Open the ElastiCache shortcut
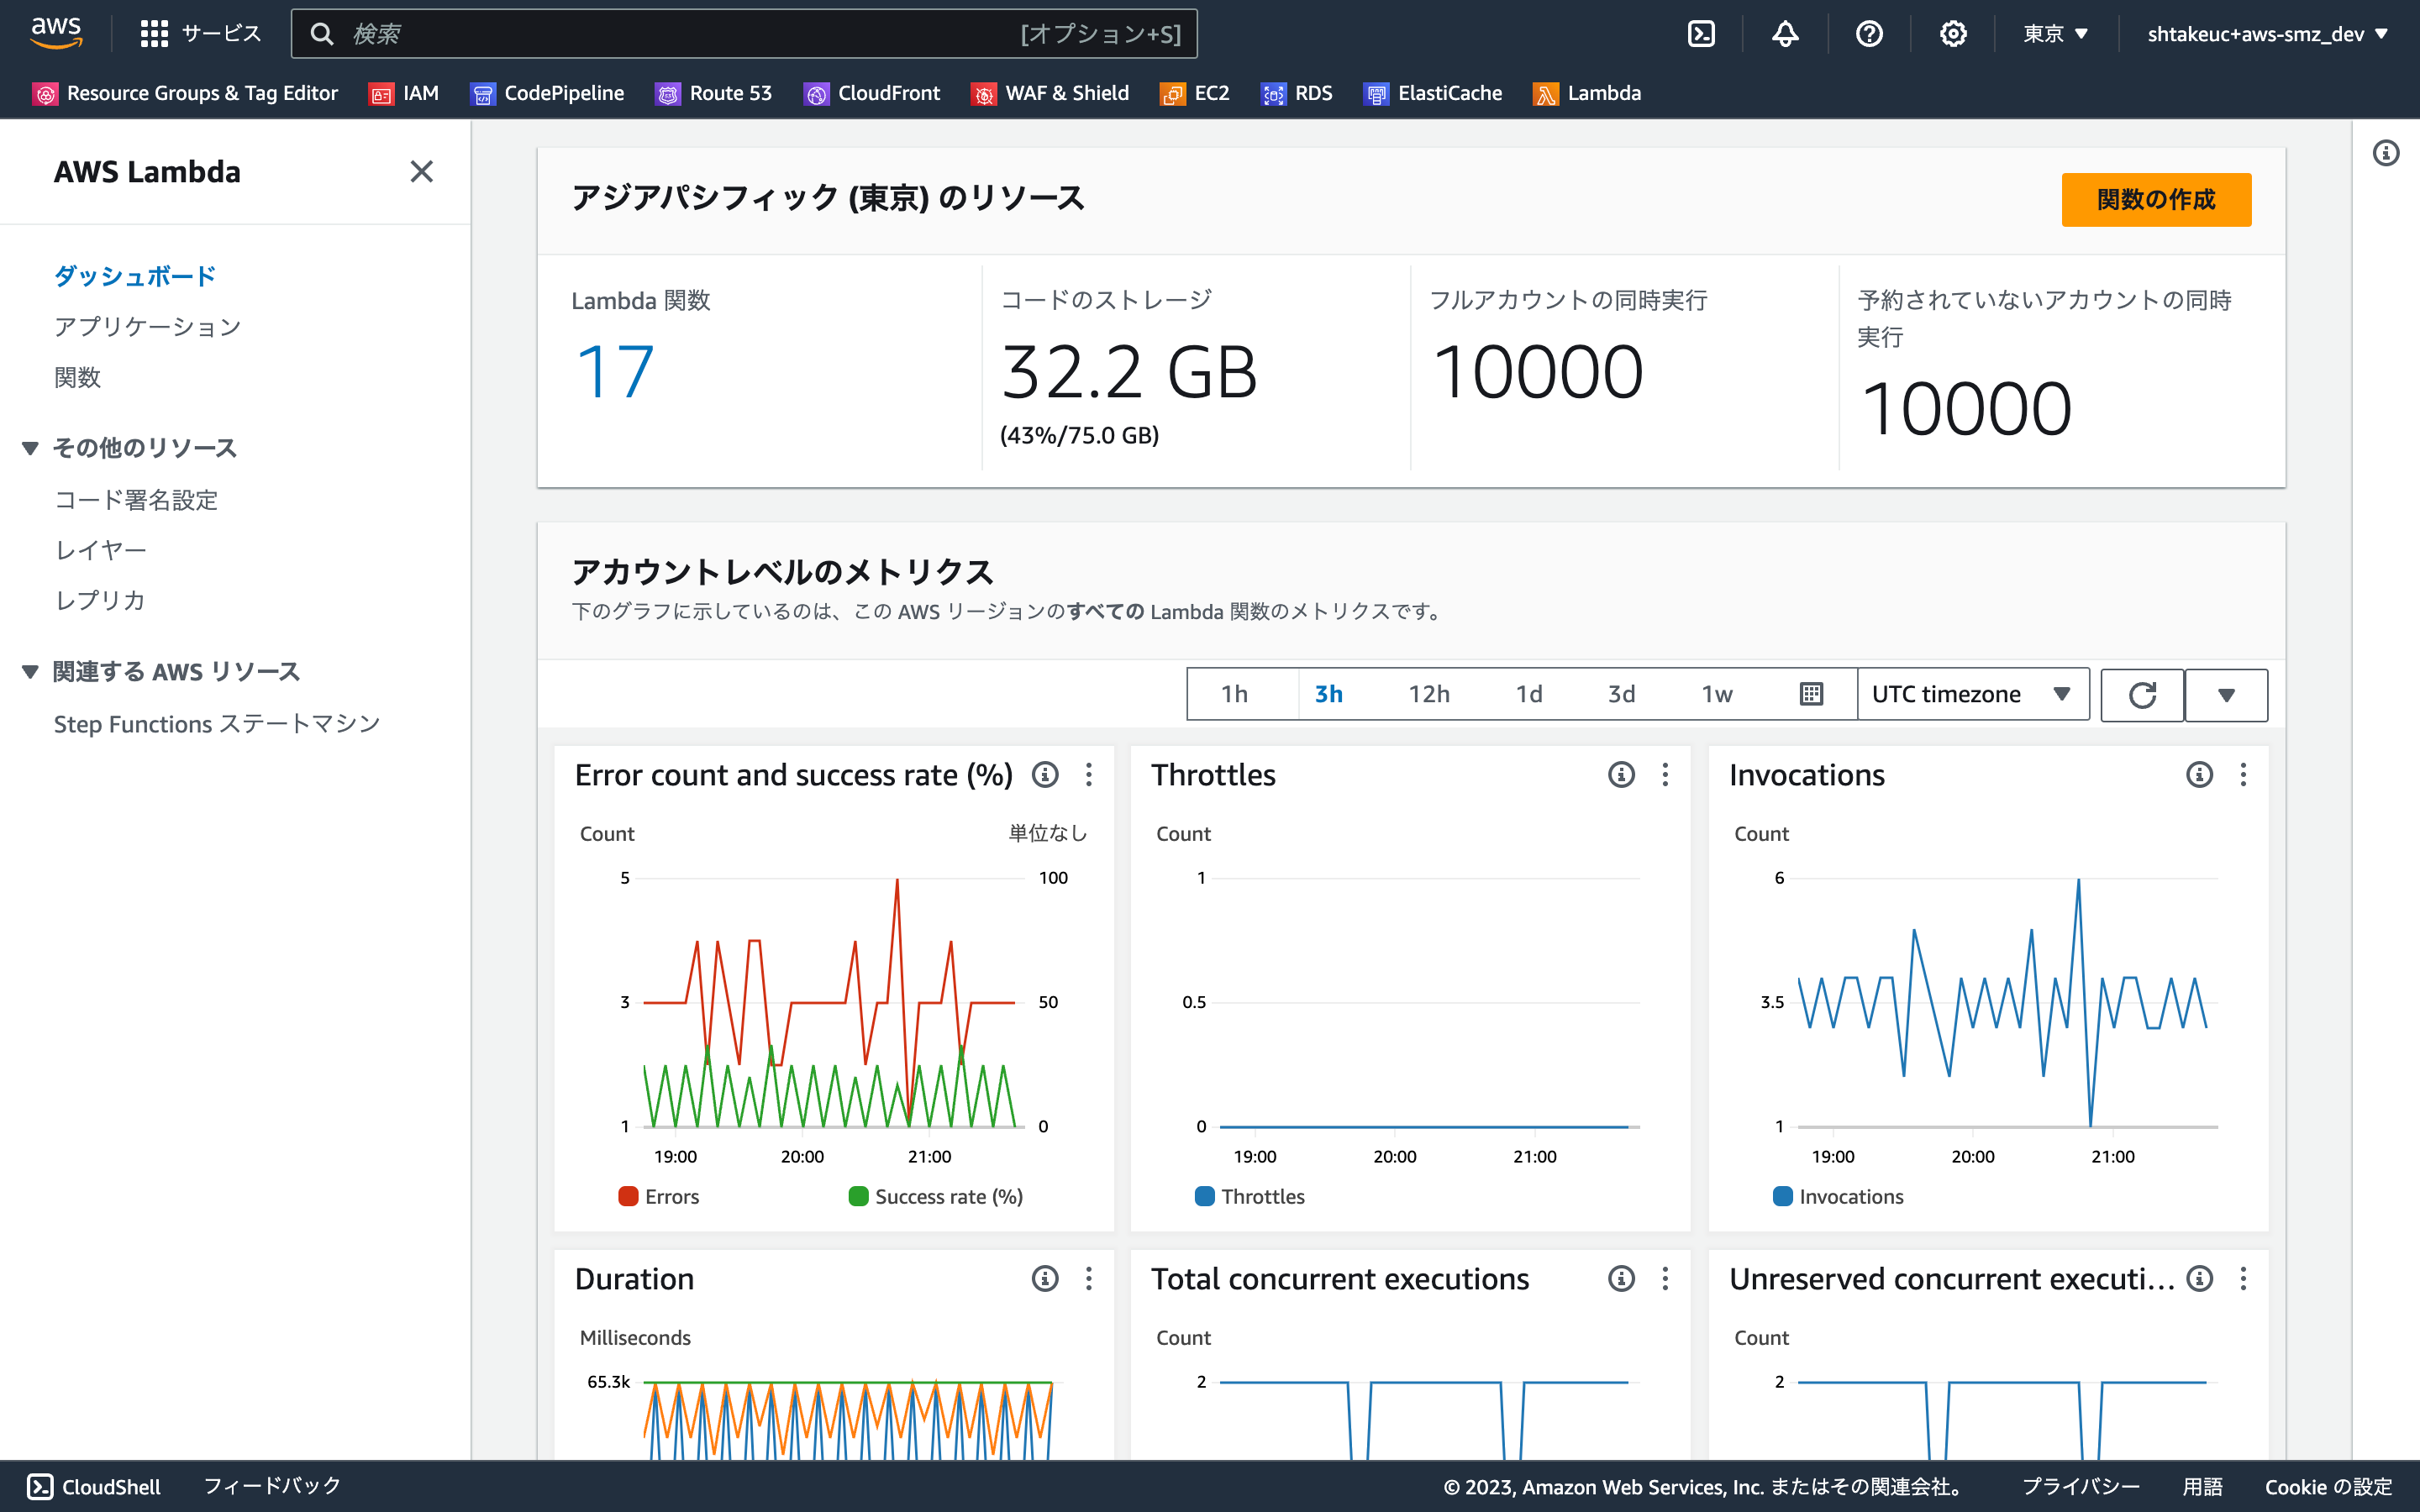This screenshot has width=2420, height=1512. [1432, 93]
